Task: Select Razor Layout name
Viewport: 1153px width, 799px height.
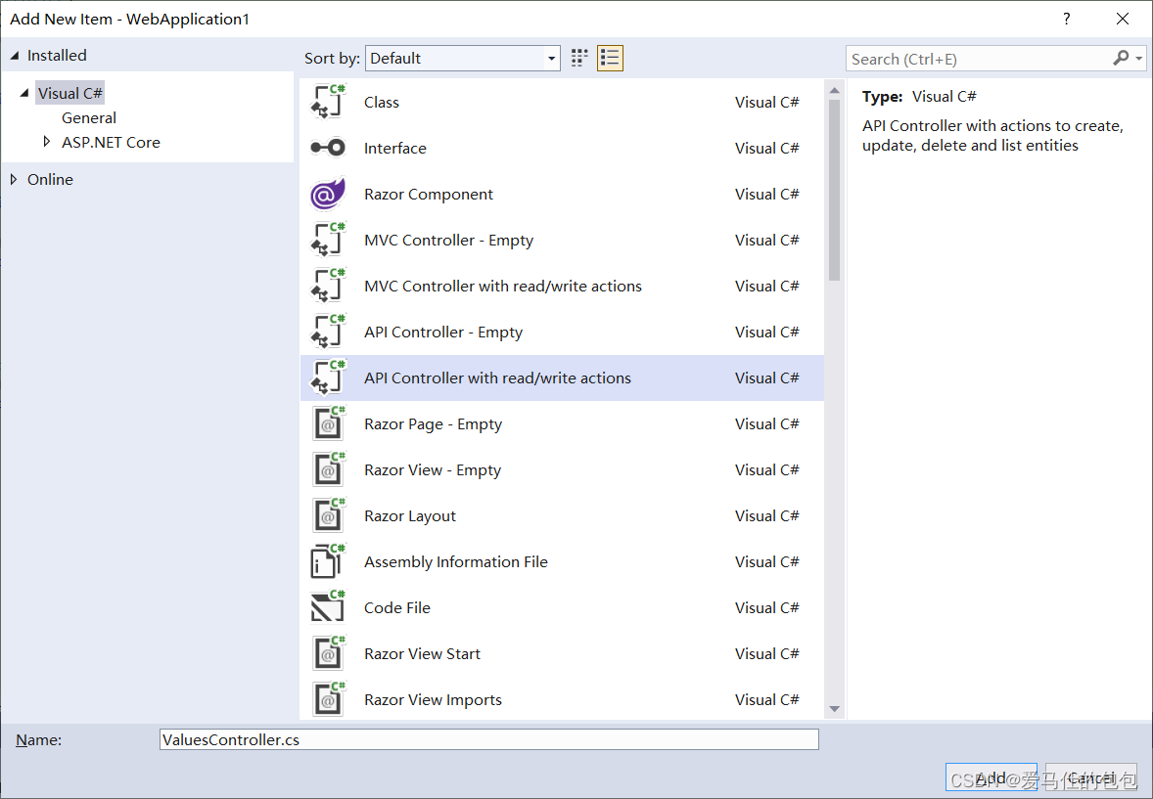Action: [x=409, y=516]
